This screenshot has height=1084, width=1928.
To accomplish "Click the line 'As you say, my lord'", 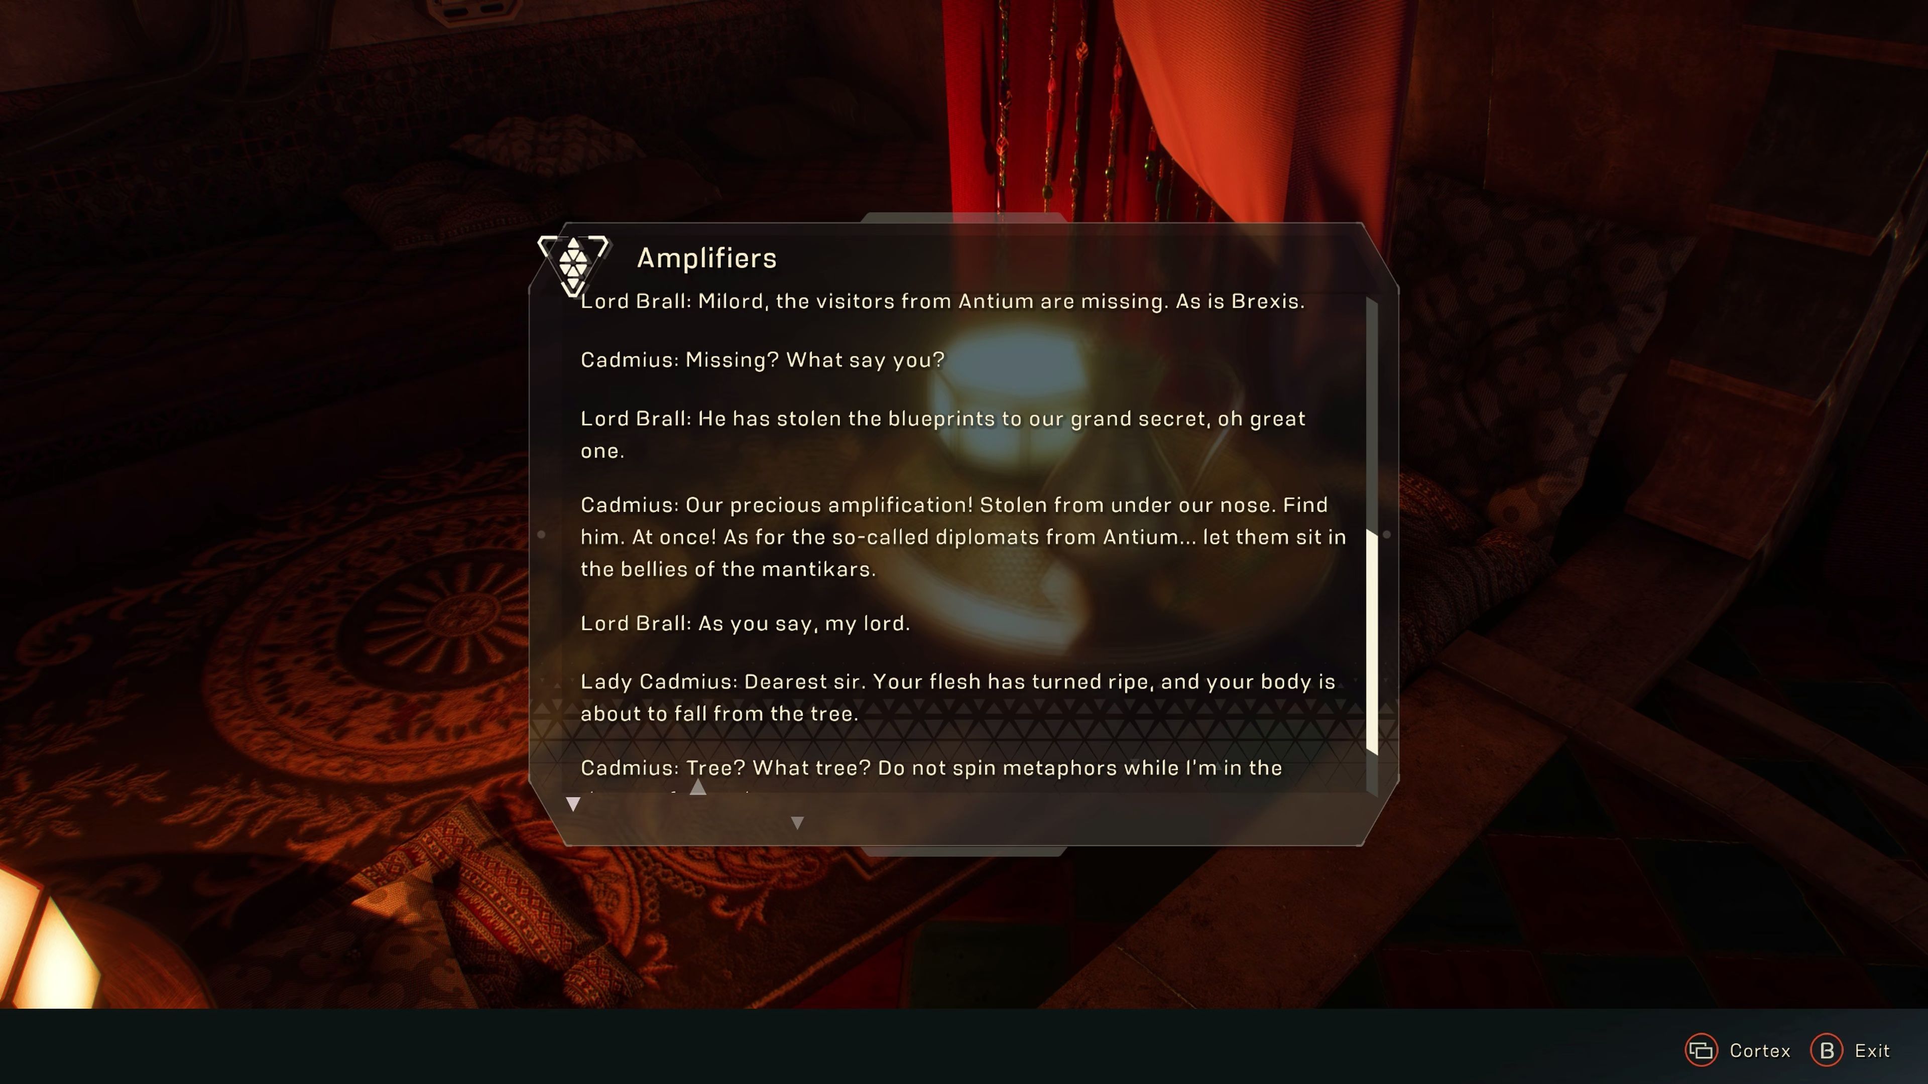I will (746, 624).
